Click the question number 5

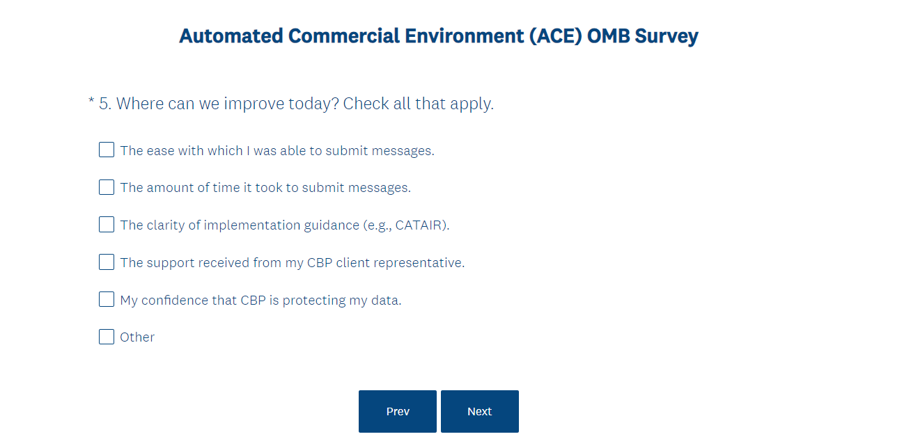(104, 104)
